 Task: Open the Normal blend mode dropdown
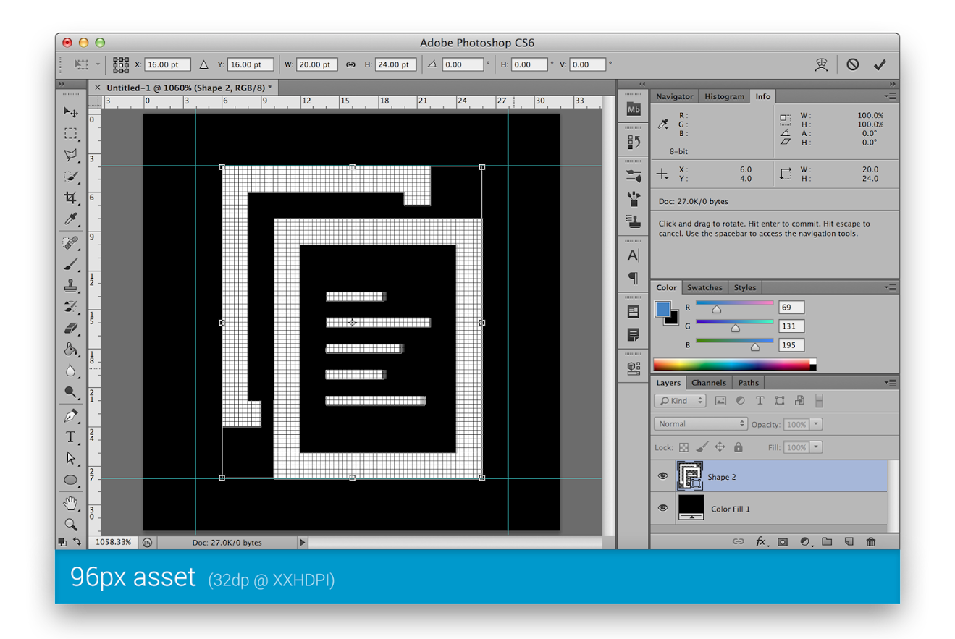[x=699, y=423]
